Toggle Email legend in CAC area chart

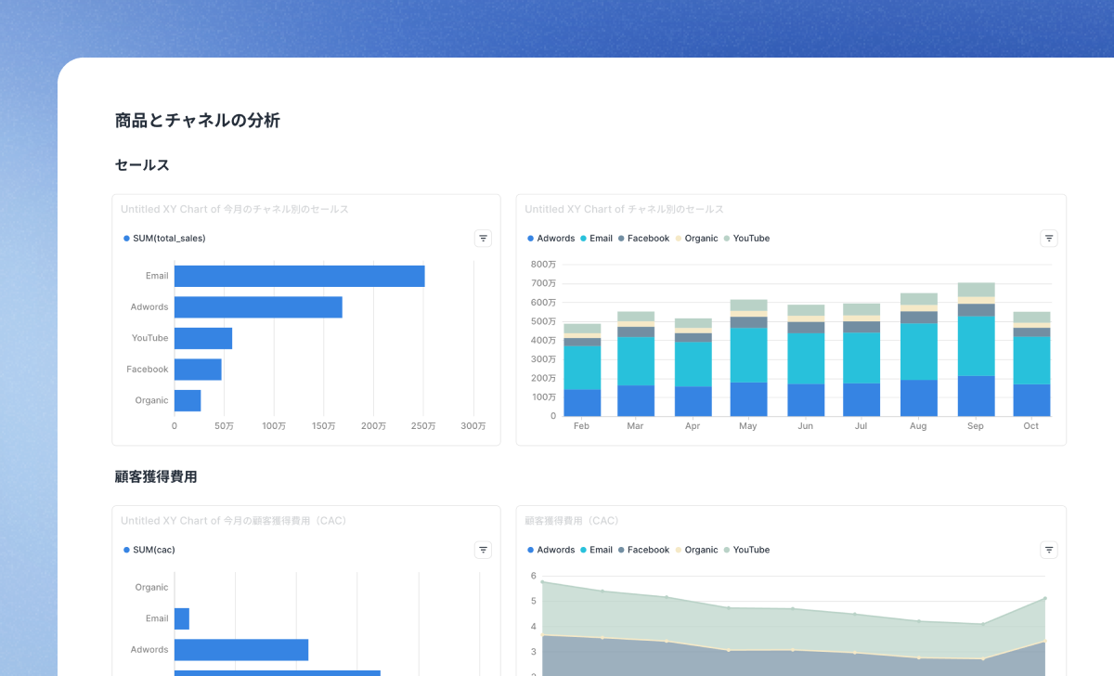click(596, 550)
